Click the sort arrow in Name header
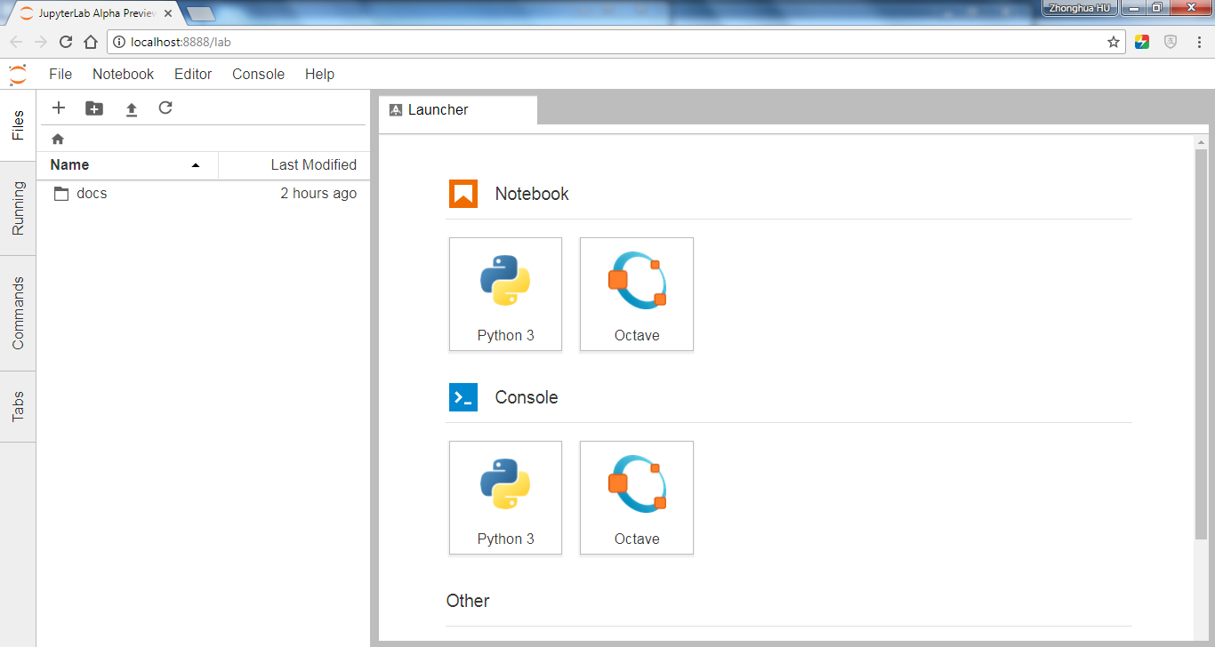 [x=196, y=165]
